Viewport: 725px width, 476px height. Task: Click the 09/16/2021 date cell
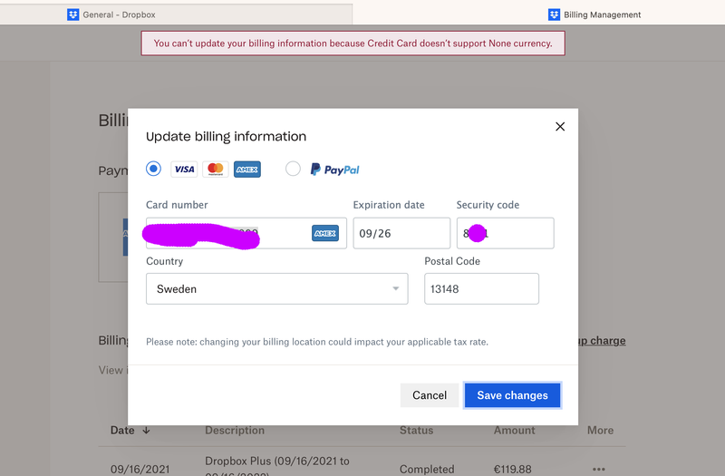click(140, 469)
